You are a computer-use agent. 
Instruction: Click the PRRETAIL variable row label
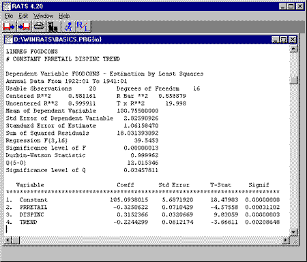point(33,208)
